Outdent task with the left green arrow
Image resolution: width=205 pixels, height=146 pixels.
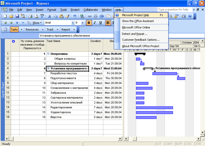pyautogui.click(x=5, y=23)
